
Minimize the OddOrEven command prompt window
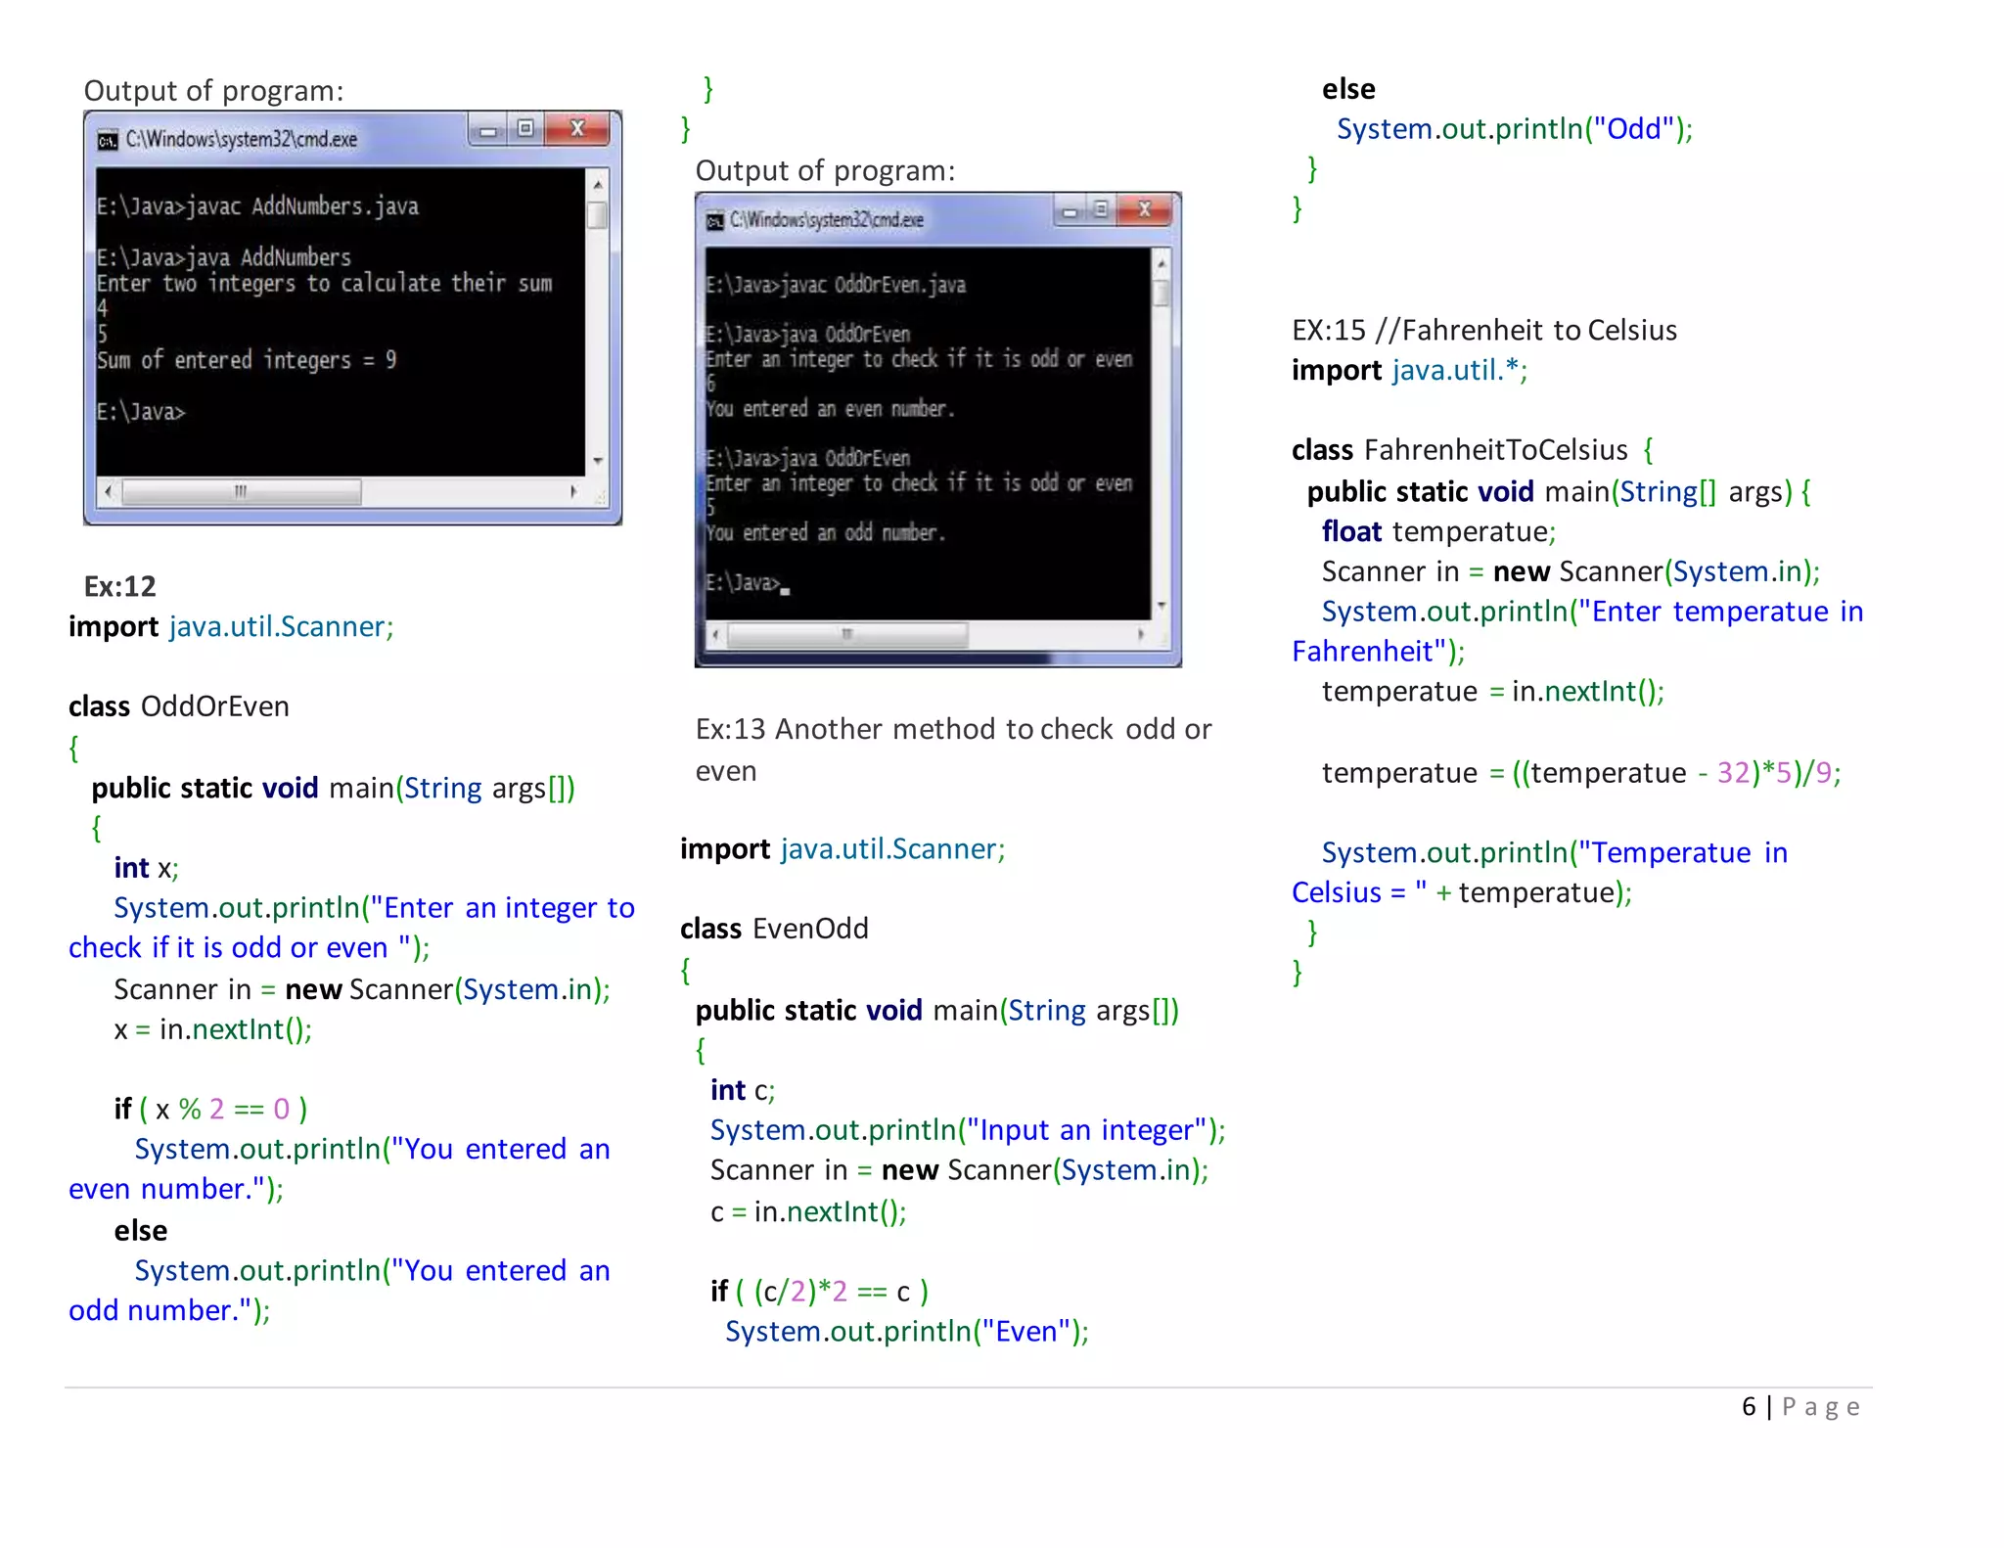pos(1070,211)
